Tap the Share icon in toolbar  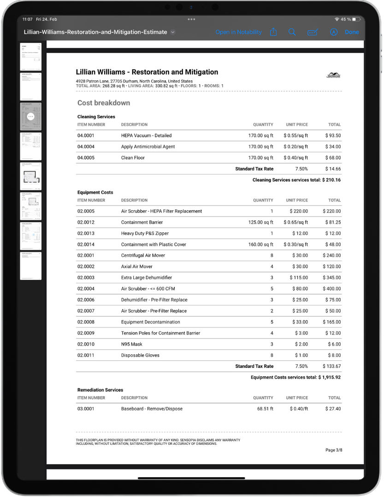[274, 32]
